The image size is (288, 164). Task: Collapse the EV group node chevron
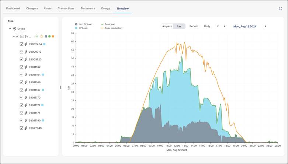click(x=14, y=36)
